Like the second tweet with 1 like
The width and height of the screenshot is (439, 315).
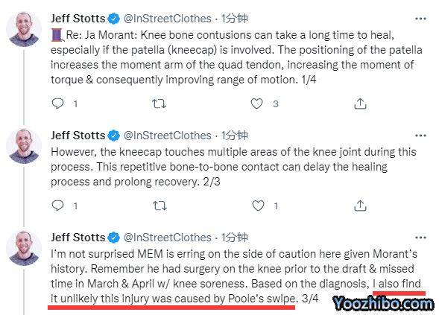click(258, 206)
